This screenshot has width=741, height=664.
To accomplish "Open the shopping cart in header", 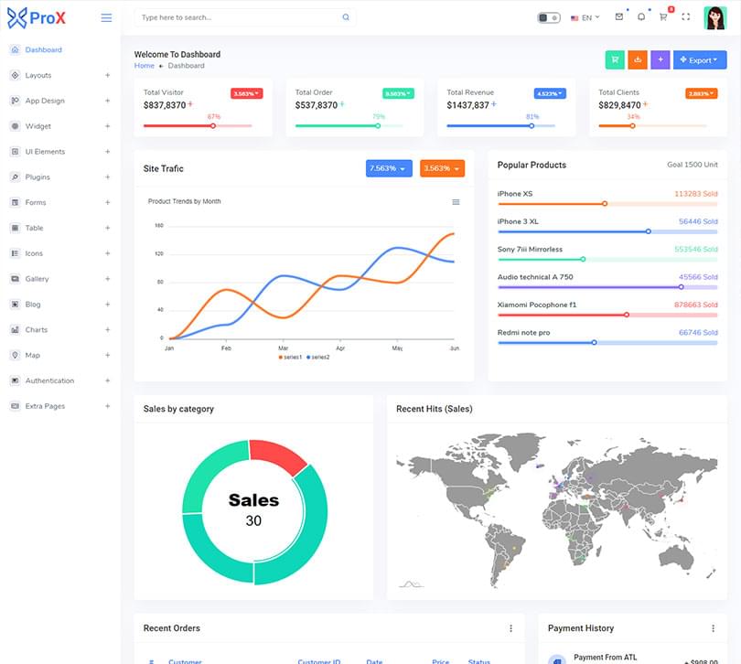I will point(663,17).
